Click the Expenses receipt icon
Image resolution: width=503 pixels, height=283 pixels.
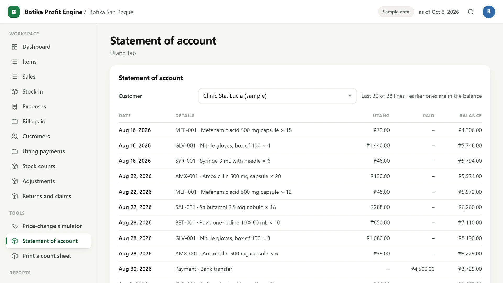(15, 106)
